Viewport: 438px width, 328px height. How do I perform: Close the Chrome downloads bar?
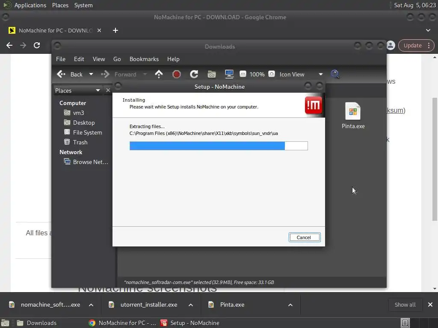pos(430,305)
